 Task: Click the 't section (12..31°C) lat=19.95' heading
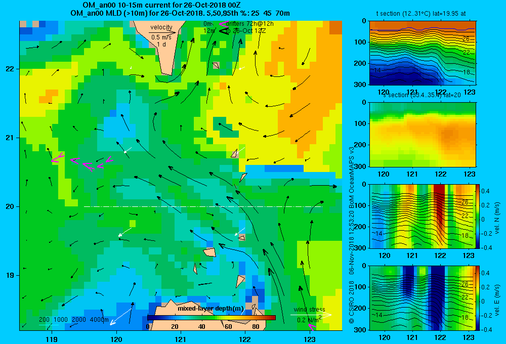[x=421, y=14]
